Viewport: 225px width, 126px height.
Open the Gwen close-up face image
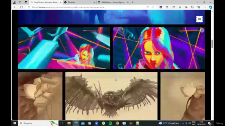(159, 48)
